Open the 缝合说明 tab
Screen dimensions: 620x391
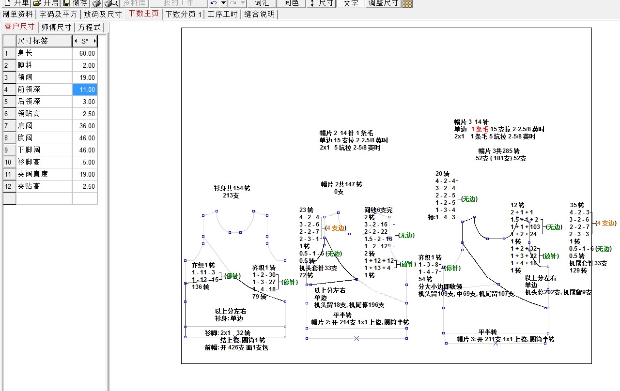click(259, 15)
